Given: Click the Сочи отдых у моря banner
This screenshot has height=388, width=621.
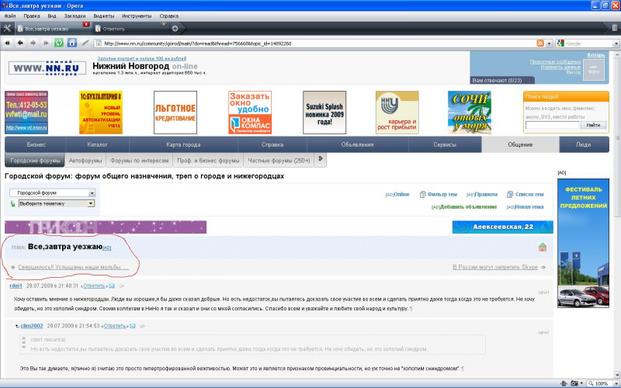Looking at the screenshot, I should click(470, 113).
